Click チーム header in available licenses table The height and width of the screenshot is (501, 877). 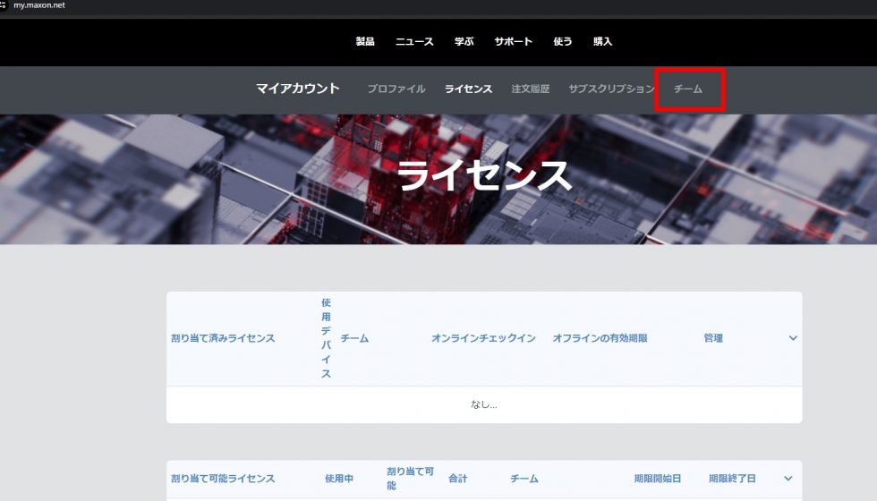click(x=524, y=479)
